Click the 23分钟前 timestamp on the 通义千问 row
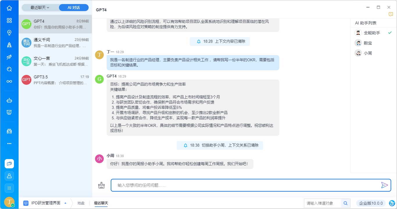Screen dimensions: 397x209 click(x=82, y=40)
